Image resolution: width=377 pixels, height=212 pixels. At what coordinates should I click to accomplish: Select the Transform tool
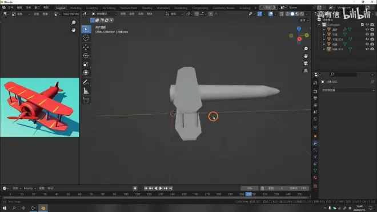[86, 73]
